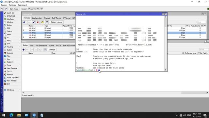Viewport: 209px width, 118px height.
Task: Open RADIUS in sidebar
Action: click(x=10, y=62)
